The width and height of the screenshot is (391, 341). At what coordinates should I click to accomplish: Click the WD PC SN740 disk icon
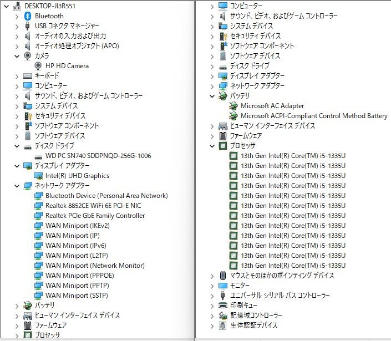pyautogui.click(x=38, y=157)
